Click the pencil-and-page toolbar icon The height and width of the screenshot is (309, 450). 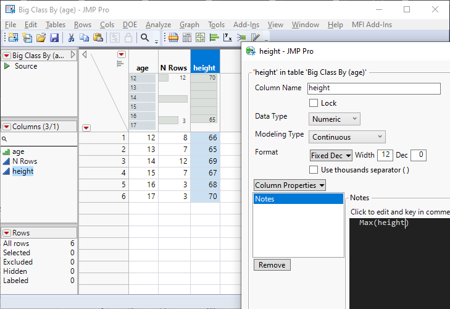(x=255, y=37)
